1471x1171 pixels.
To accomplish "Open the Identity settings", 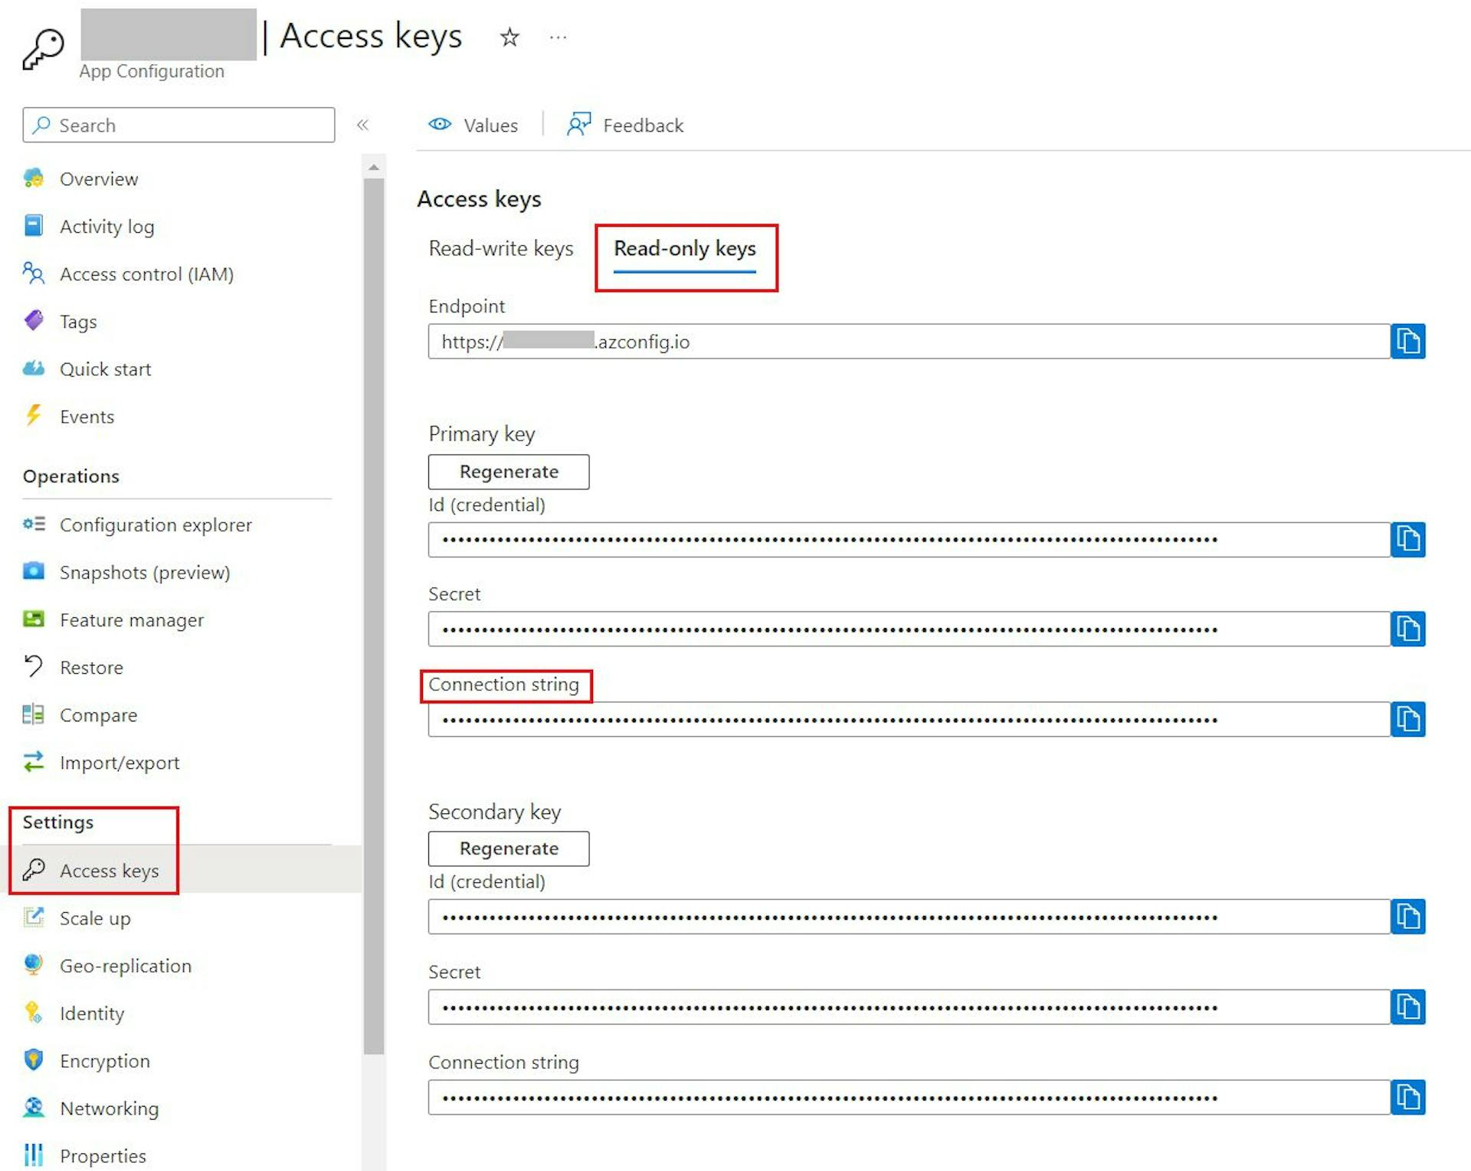I will pyautogui.click(x=92, y=1012).
